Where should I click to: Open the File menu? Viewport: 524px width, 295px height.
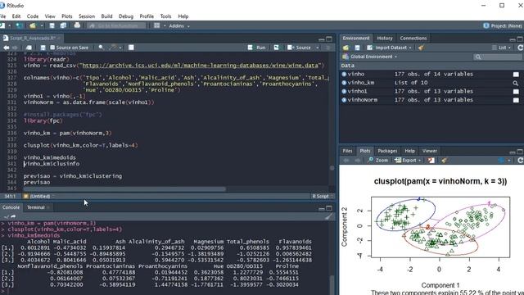pyautogui.click(x=2, y=16)
